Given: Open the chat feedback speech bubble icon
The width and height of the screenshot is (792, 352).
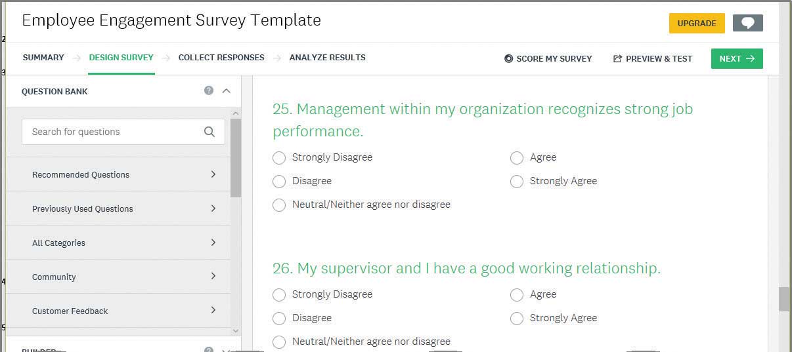Looking at the screenshot, I should (747, 23).
